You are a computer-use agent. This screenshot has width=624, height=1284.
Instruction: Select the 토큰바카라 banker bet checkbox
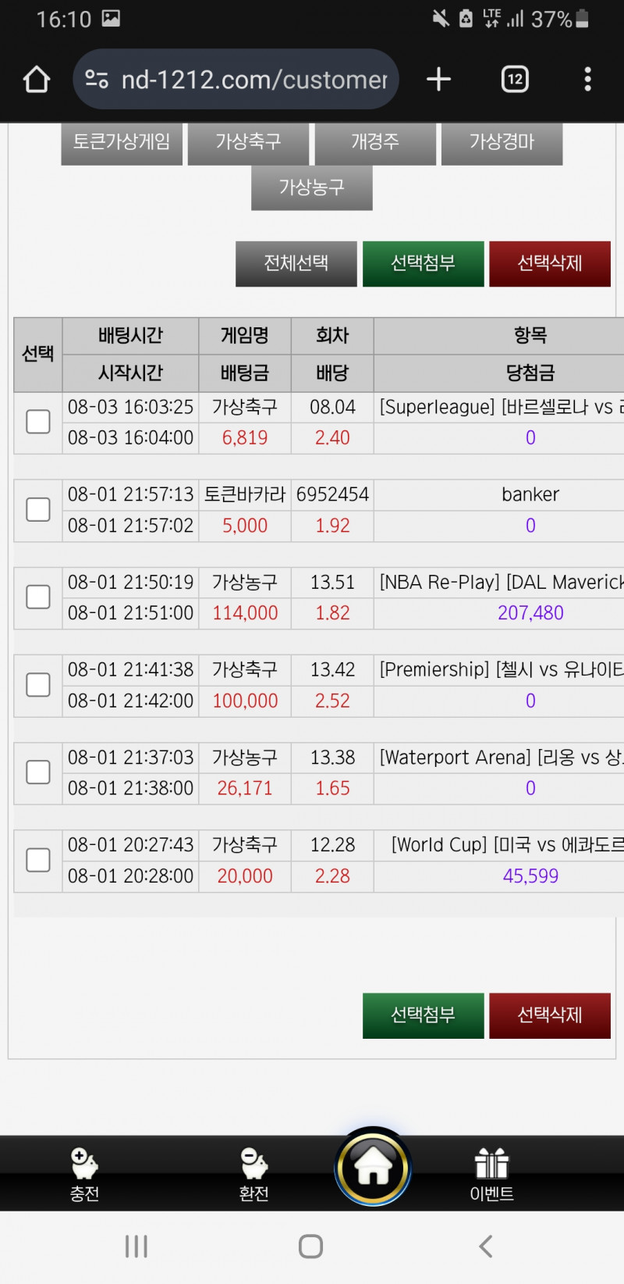[38, 510]
